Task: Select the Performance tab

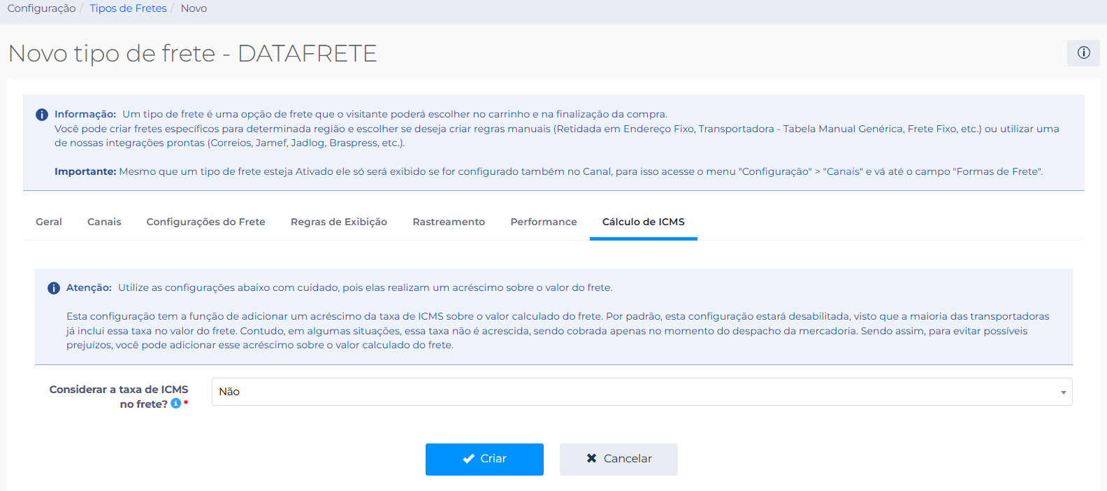Action: pyautogui.click(x=544, y=222)
